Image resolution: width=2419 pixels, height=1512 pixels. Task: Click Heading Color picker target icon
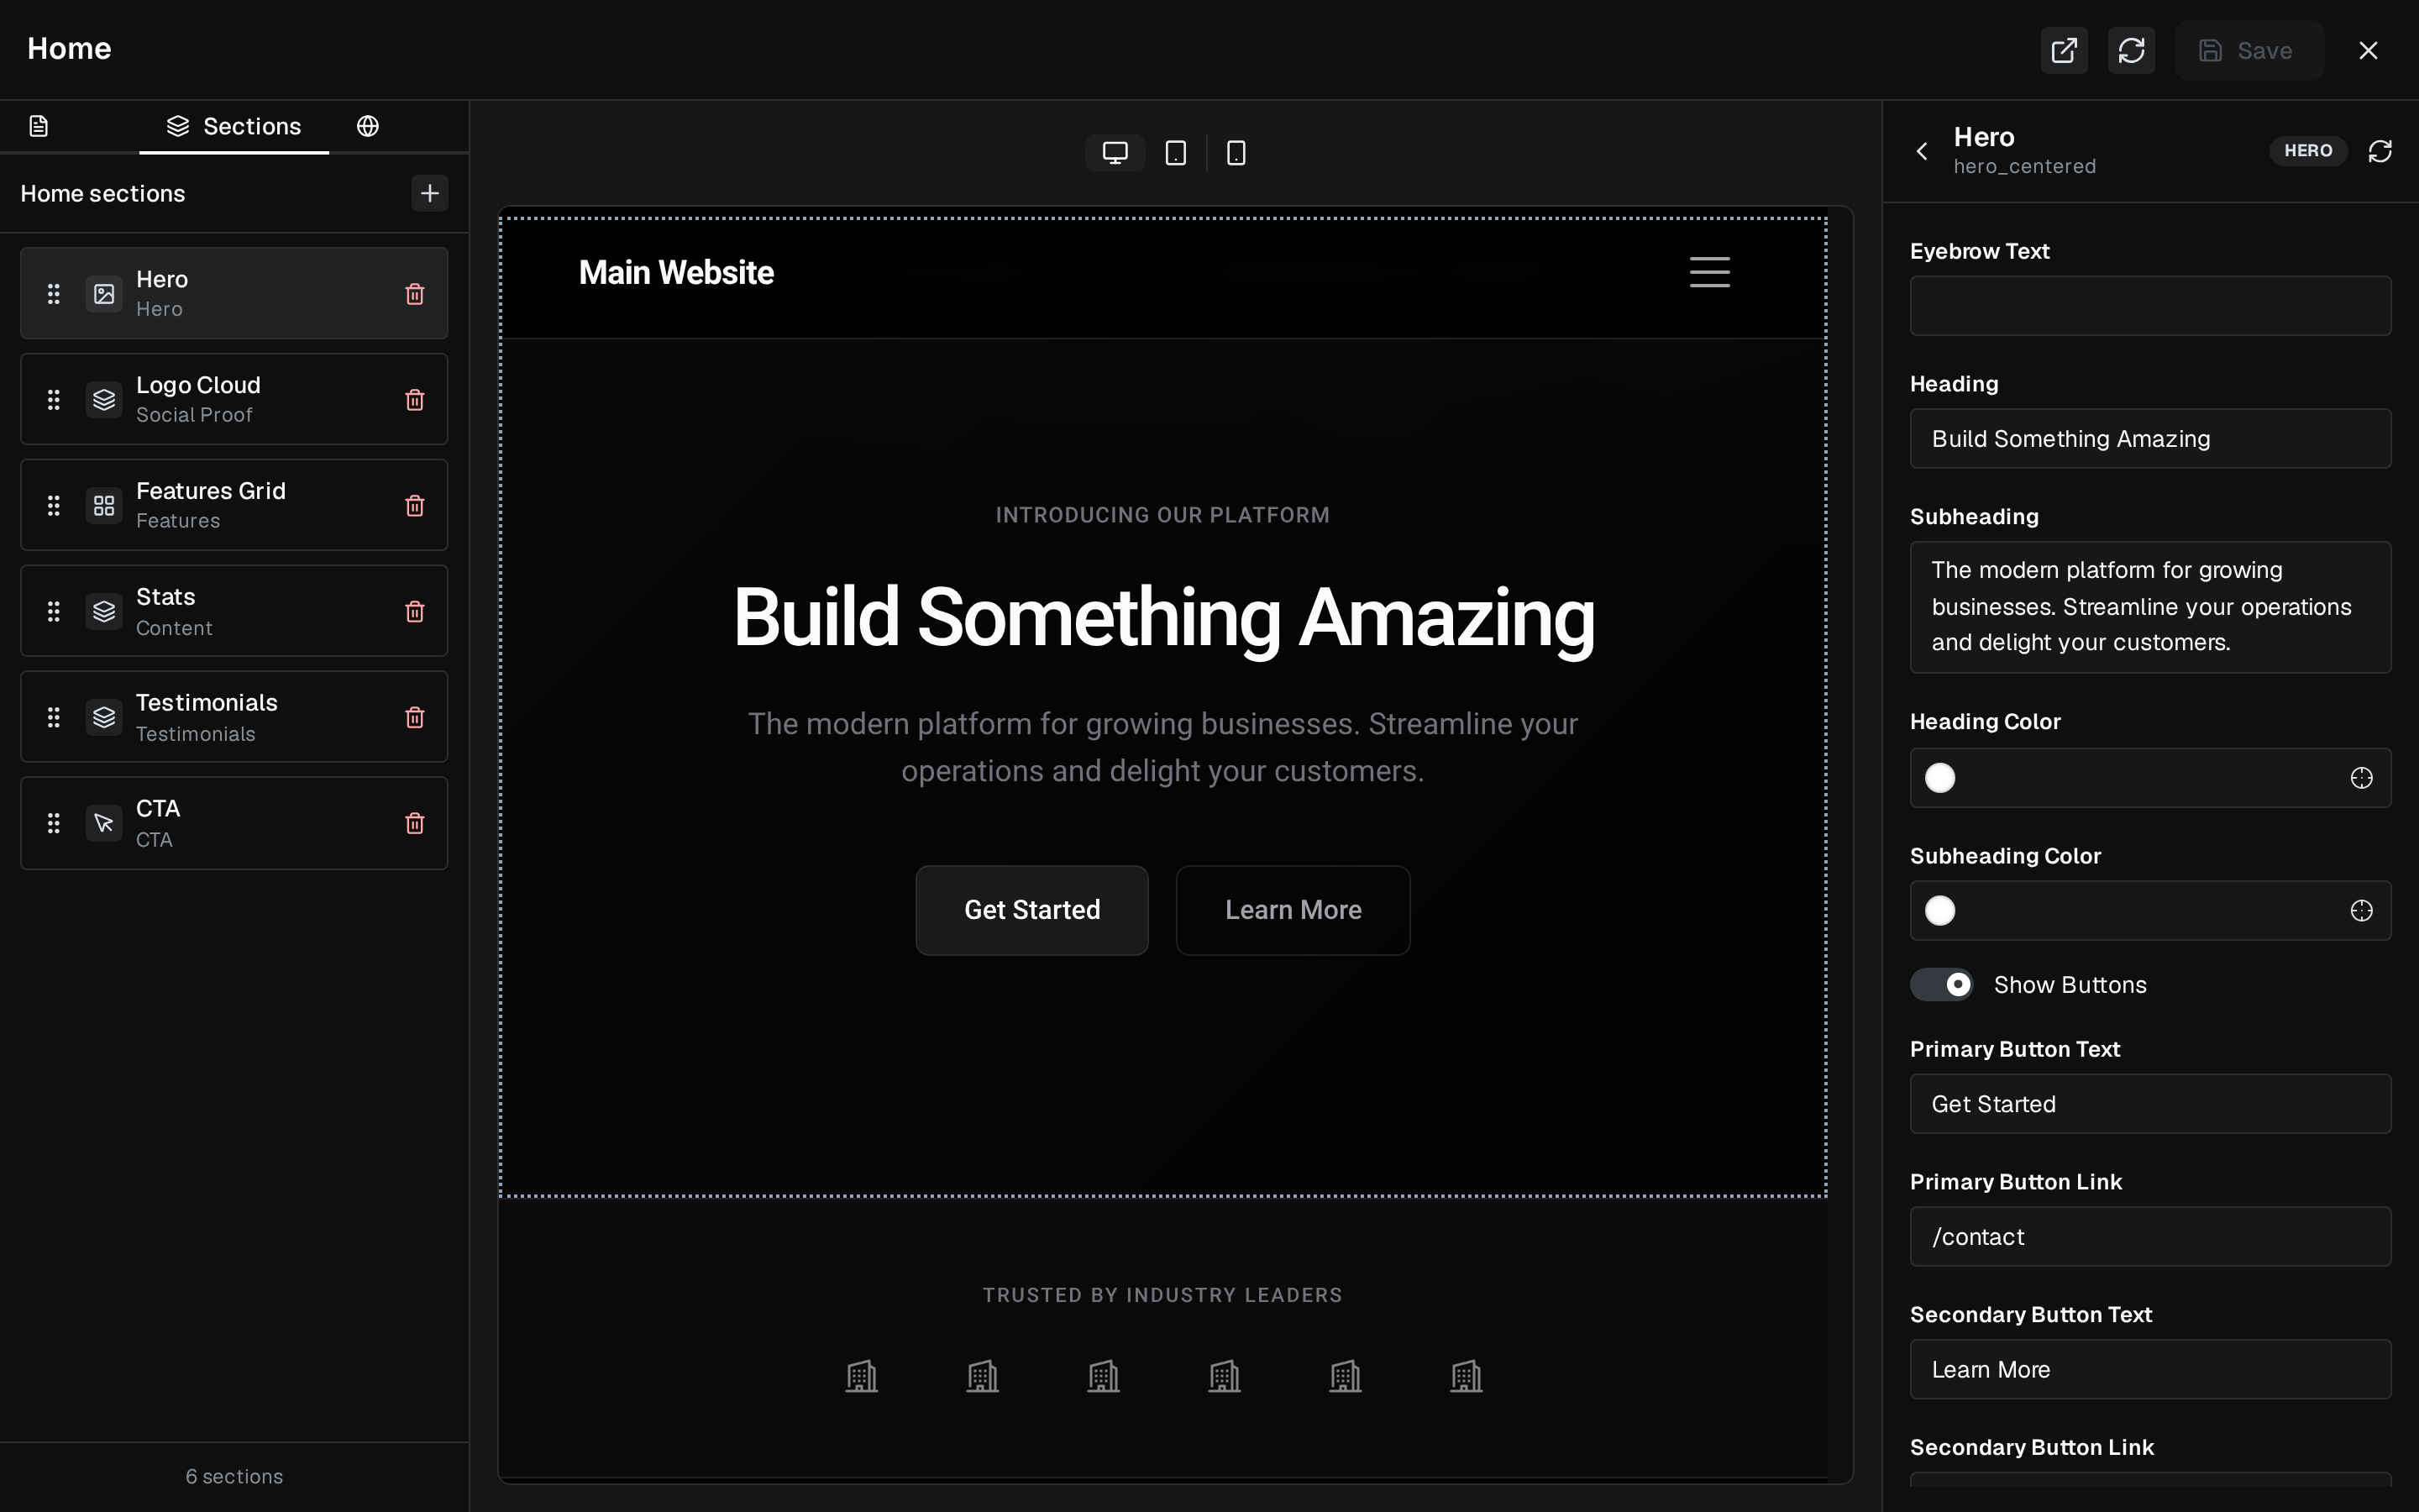click(2361, 778)
